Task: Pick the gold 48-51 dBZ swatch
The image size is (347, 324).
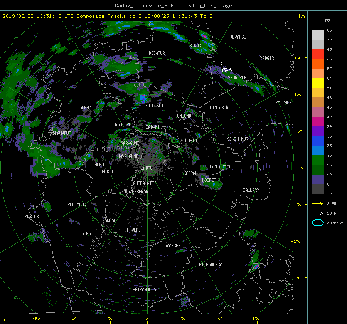Action: pyautogui.click(x=318, y=93)
